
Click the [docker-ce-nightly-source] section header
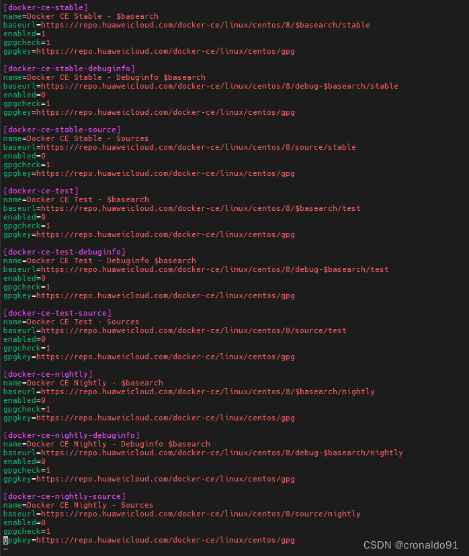point(65,496)
